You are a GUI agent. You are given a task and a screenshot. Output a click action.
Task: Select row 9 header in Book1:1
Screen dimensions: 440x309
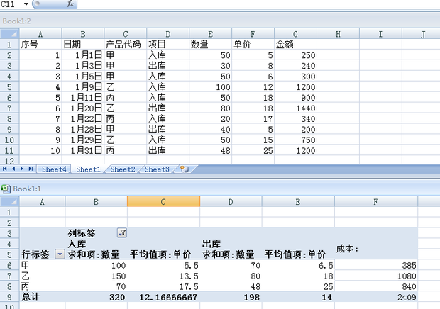[x=9, y=297]
